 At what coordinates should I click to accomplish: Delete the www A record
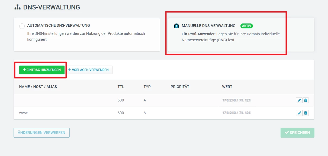[306, 113]
